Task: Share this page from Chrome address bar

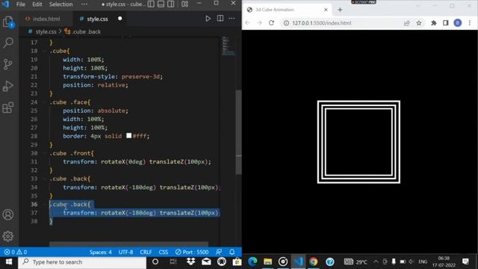Action: click(x=406, y=23)
